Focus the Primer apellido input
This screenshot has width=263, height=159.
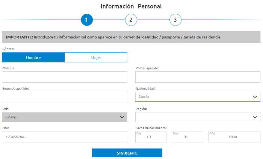(198, 77)
